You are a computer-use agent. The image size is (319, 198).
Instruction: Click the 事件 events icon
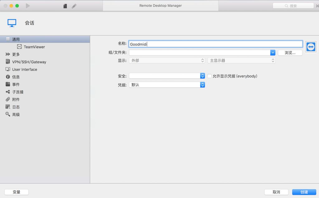pos(8,84)
